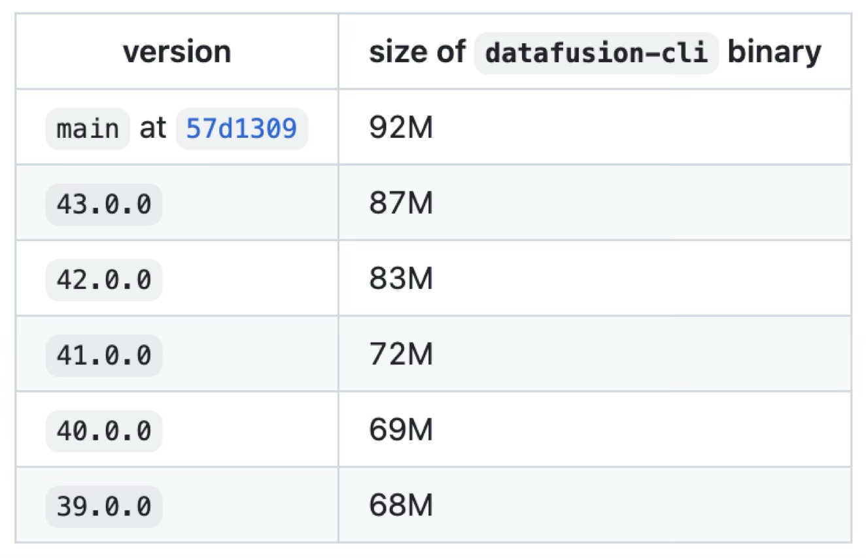Click the 39.0.0 version badge
866x558 pixels.
coord(103,508)
